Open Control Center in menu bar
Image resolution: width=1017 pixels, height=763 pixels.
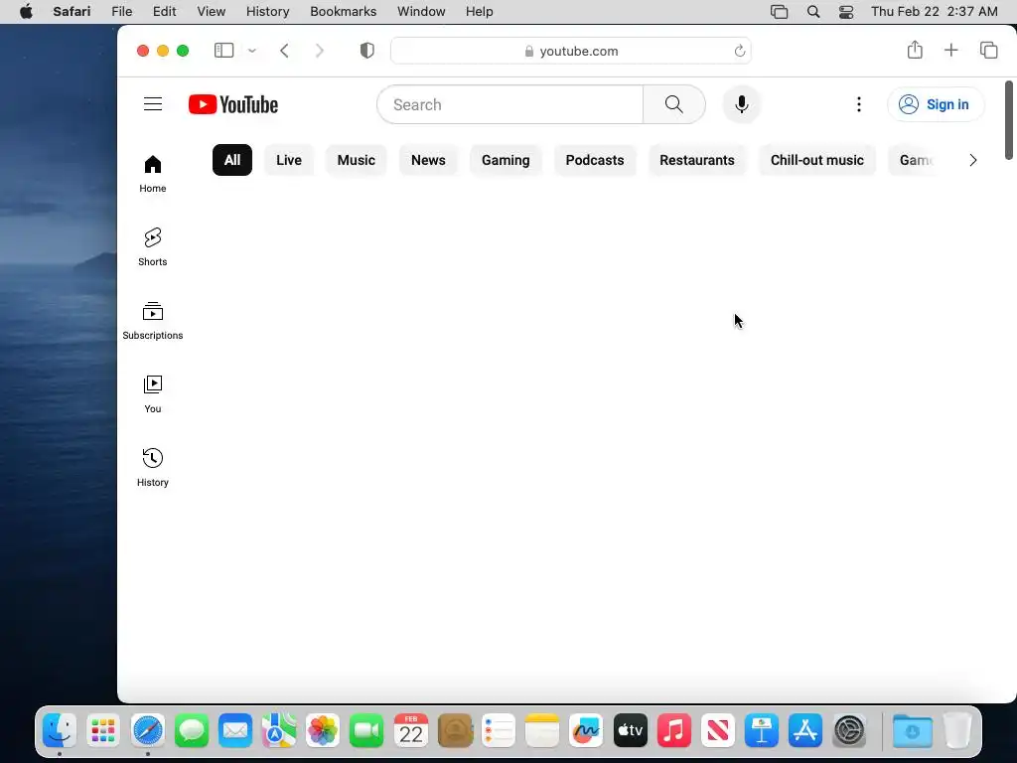(846, 12)
